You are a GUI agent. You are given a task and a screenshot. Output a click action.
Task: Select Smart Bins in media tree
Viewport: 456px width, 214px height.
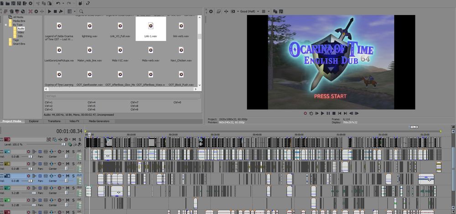pos(19,44)
